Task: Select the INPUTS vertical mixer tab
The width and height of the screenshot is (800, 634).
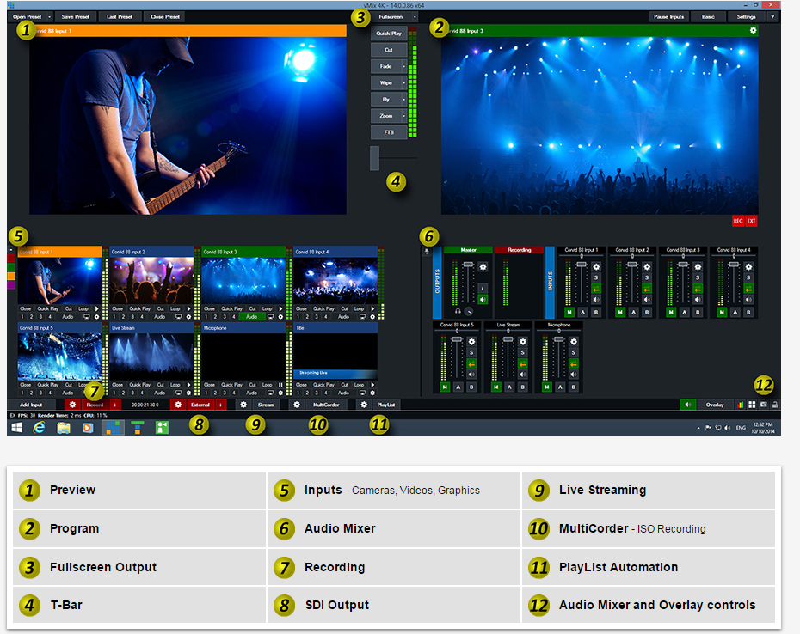Action: (550, 283)
